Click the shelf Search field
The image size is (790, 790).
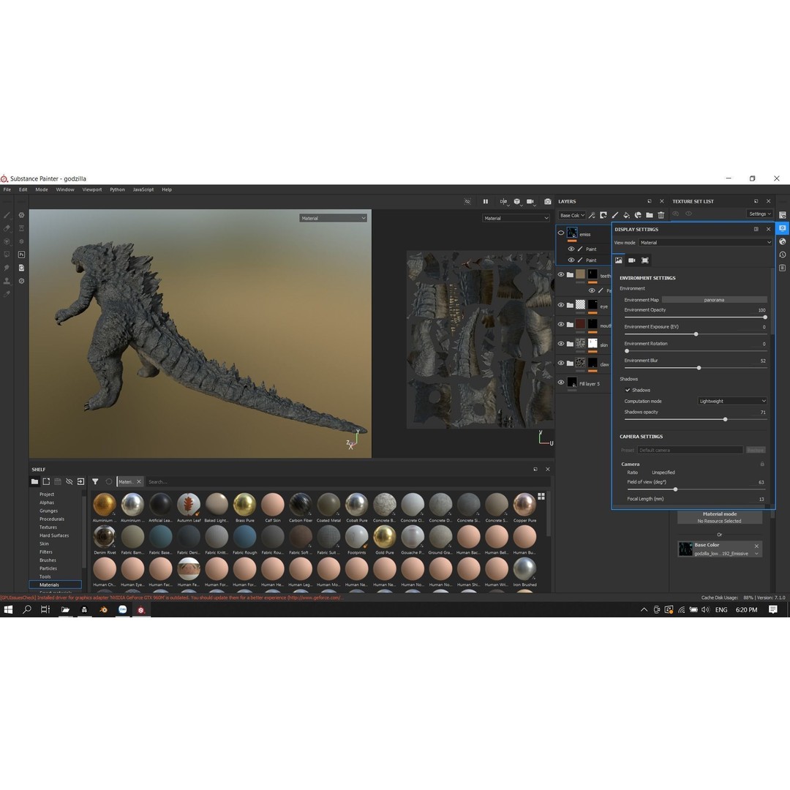pos(347,481)
